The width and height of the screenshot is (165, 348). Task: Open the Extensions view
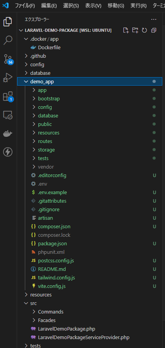click(8, 96)
